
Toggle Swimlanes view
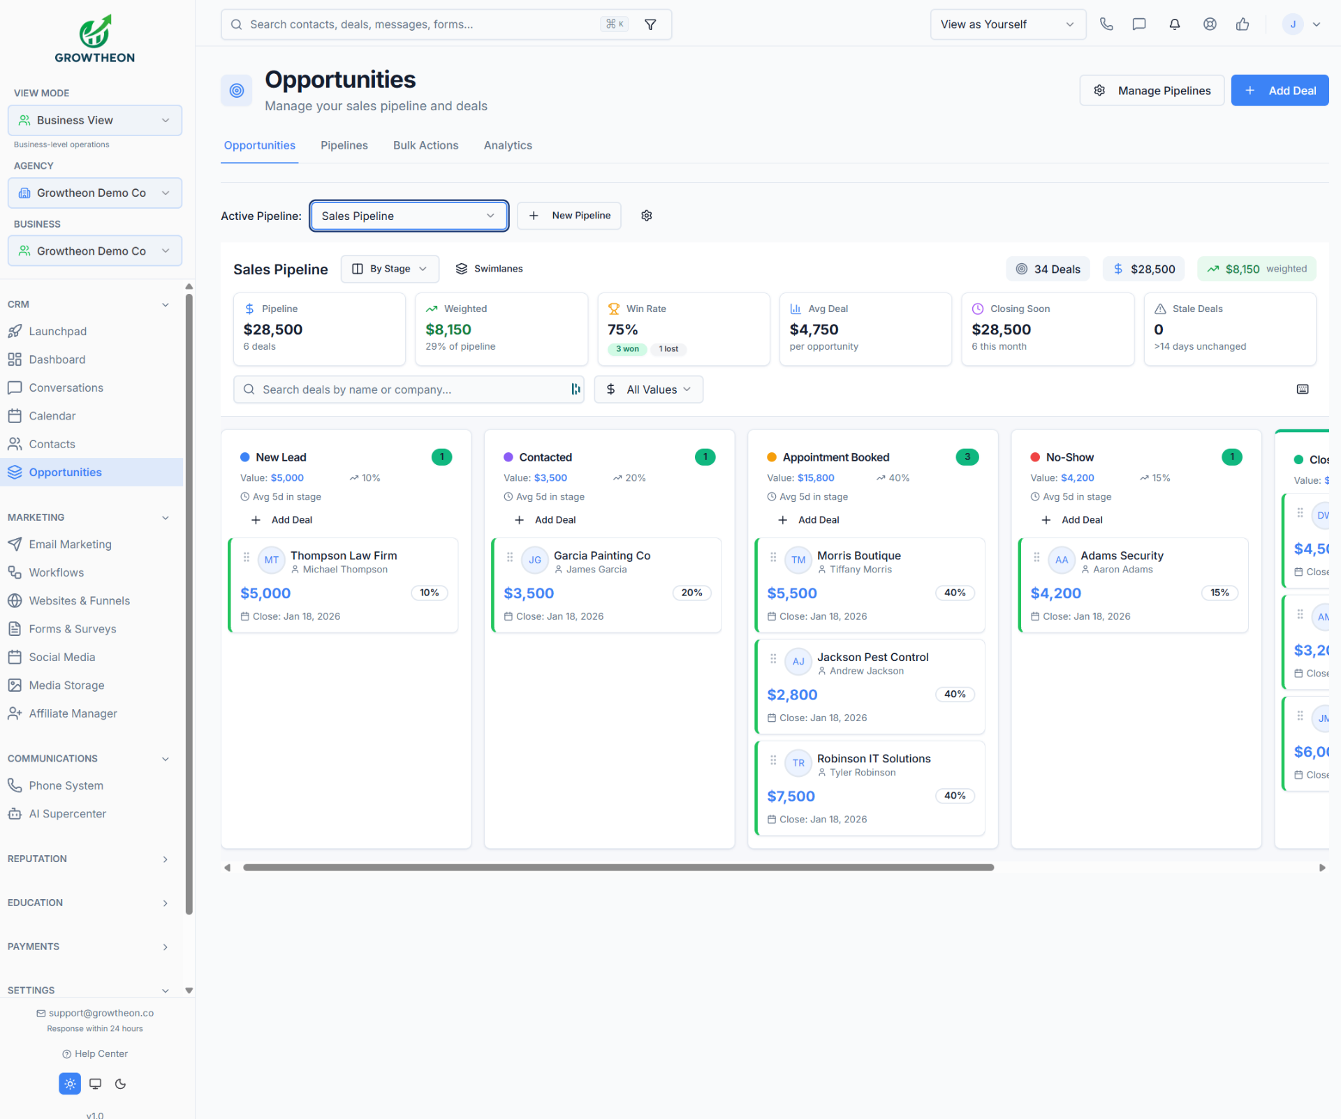(x=489, y=269)
